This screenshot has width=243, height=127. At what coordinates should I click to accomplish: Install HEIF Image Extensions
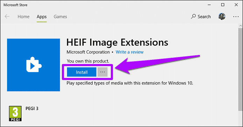[x=82, y=72]
